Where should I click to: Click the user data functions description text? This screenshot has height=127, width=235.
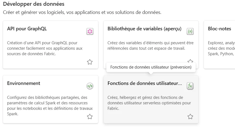point(149,103)
